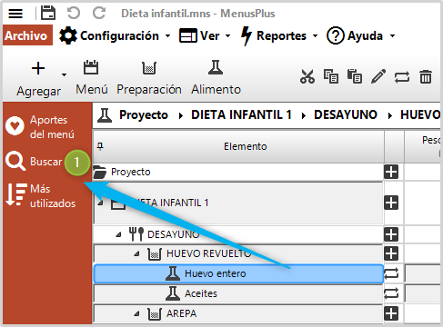
Task: Click the Replace swap arrows toolbar icon
Action: (402, 77)
